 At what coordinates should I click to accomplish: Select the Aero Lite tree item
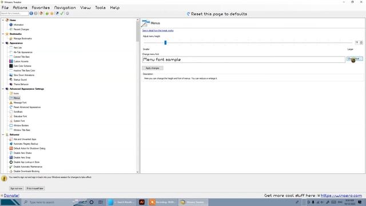[18, 47]
